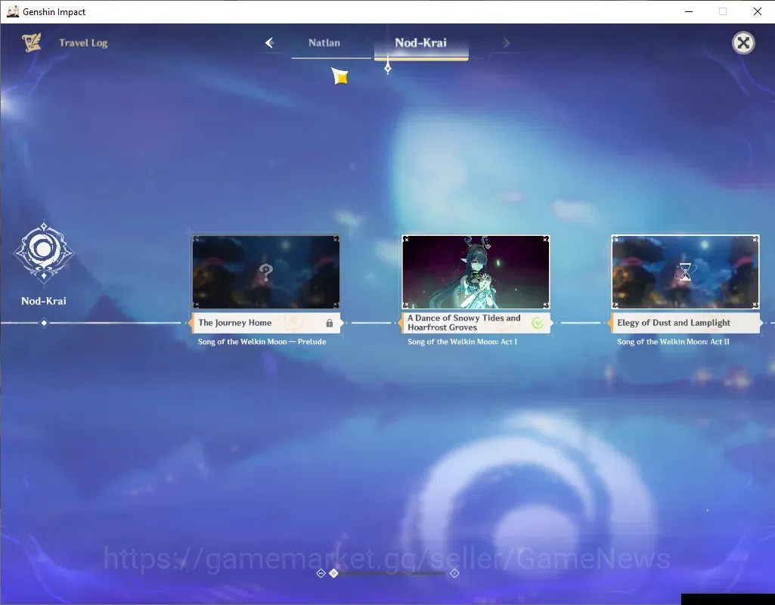The image size is (775, 605).
Task: Click the hourglass icon on Act II thumbnail
Action: click(685, 271)
